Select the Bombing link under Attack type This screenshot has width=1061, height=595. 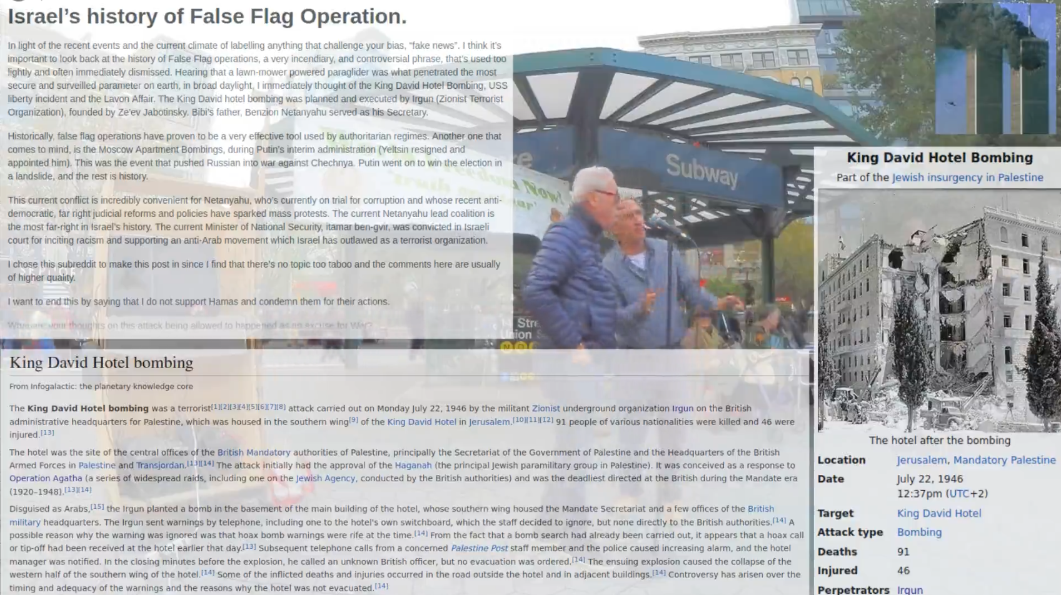point(919,532)
